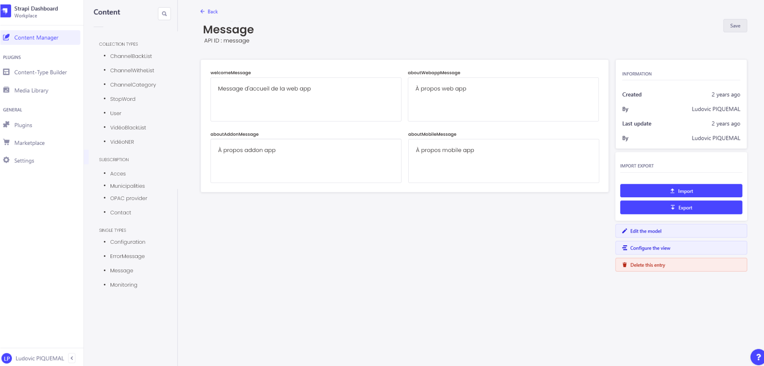Collapse the sidebar with the chevron arrow

click(x=72, y=358)
